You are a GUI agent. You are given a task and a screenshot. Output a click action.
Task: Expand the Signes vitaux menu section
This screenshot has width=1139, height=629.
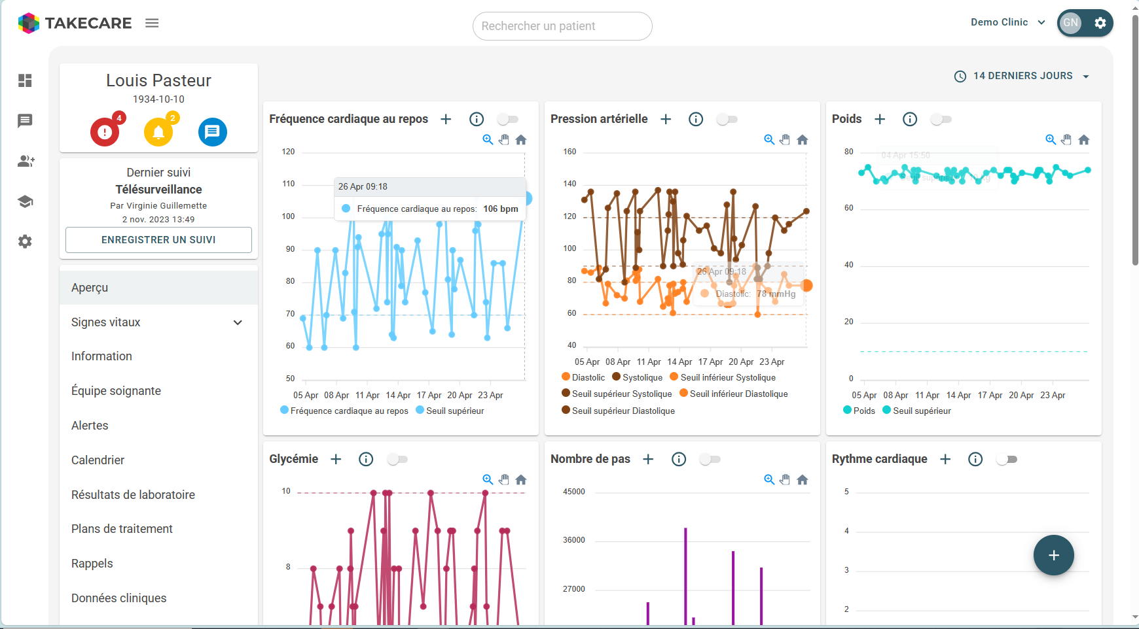coord(158,322)
